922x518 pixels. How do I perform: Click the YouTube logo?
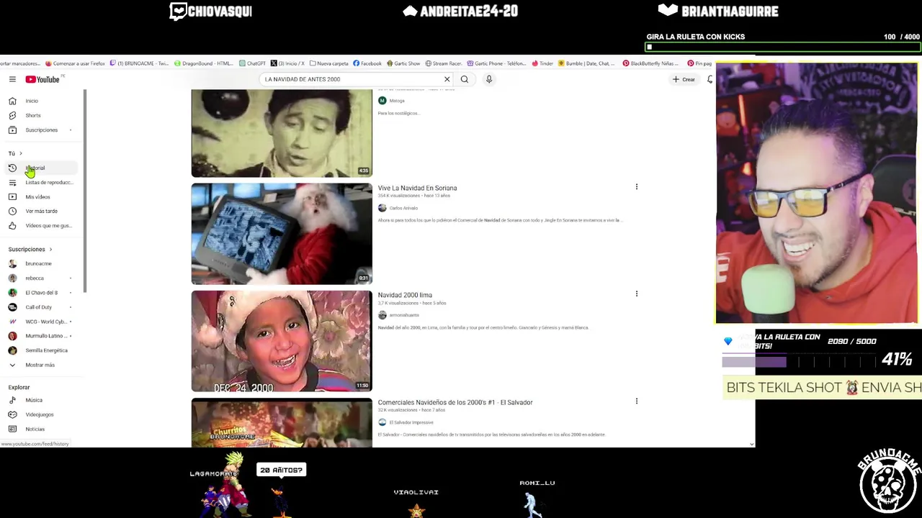click(x=42, y=79)
